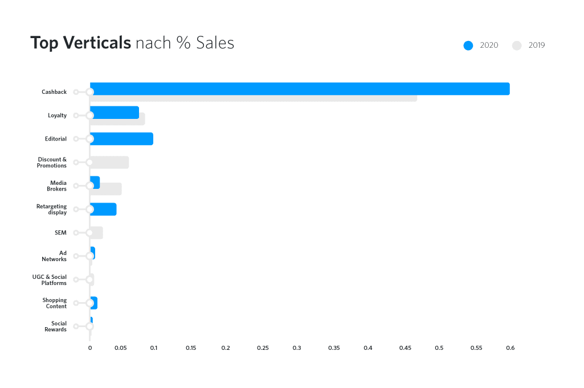The height and width of the screenshot is (388, 584).
Task: Click the blue 2020 legend dot
Action: click(468, 46)
